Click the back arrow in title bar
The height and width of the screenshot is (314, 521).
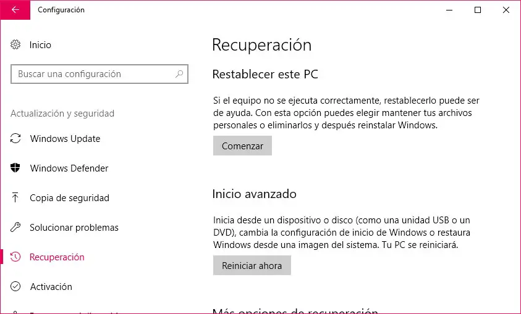15,10
